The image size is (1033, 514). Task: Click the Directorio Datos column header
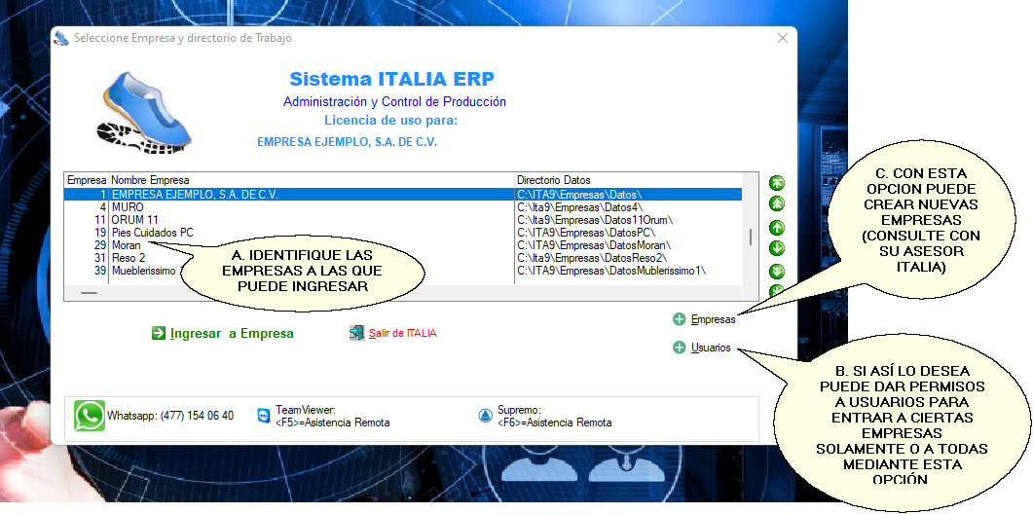coord(629,180)
